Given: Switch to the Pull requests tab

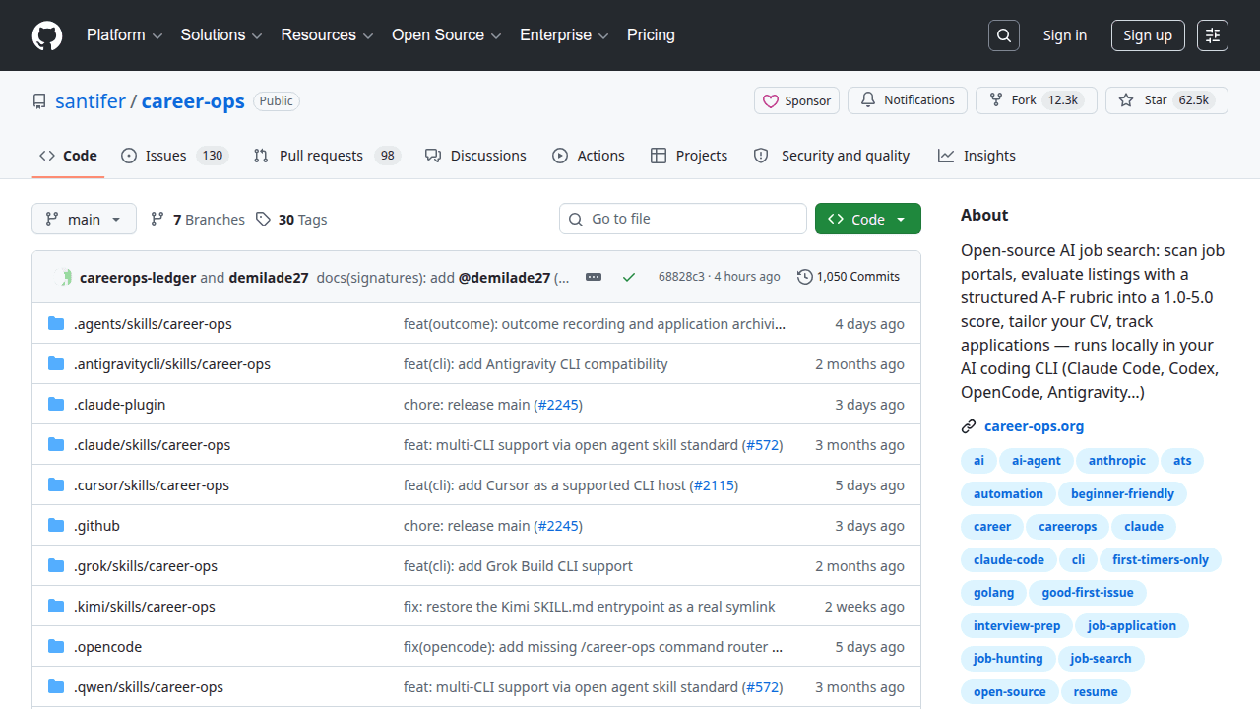Looking at the screenshot, I should [327, 156].
